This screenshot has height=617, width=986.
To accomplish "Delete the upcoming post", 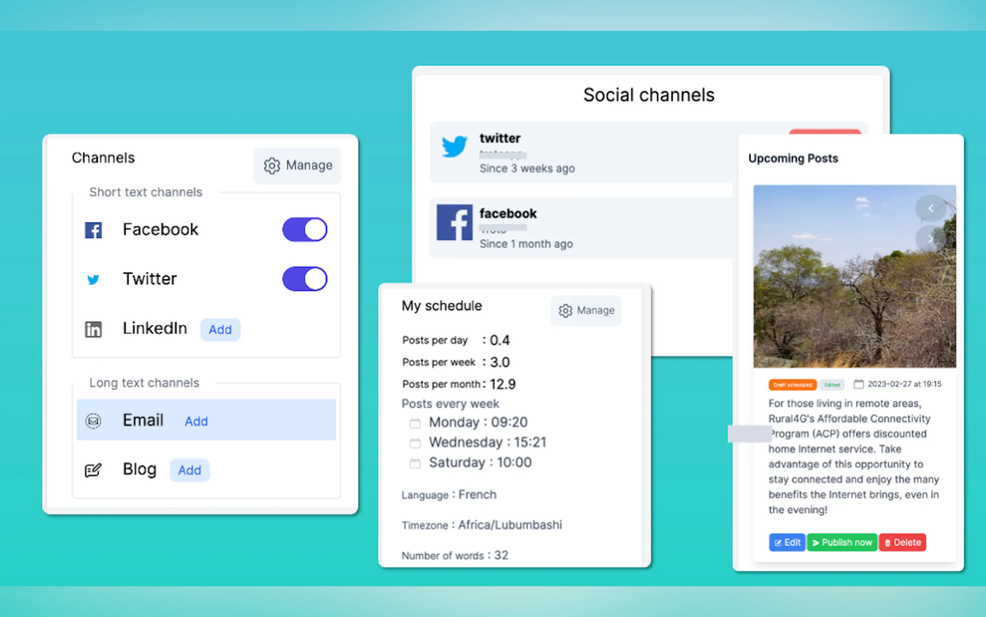I will point(903,542).
